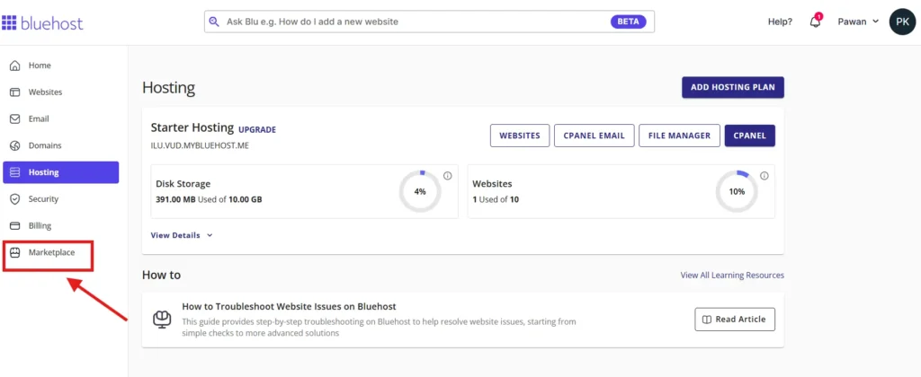The image size is (921, 377).
Task: Click the Email envelope icon in sidebar
Action: (16, 119)
